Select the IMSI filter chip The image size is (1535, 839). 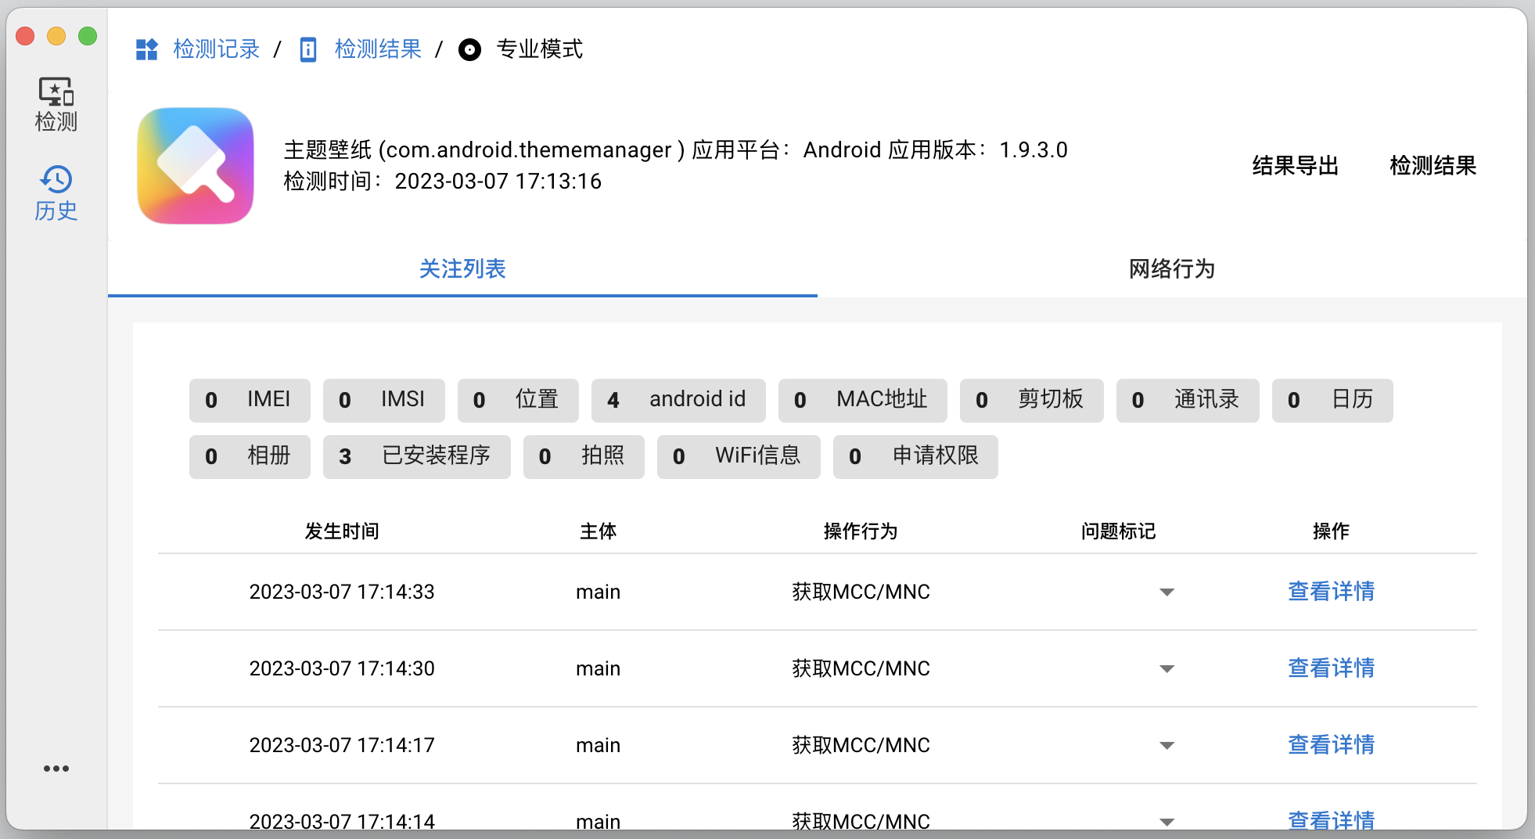(x=384, y=401)
